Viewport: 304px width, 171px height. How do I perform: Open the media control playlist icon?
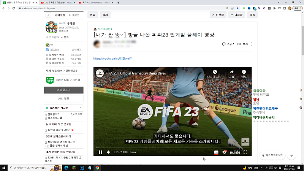pos(279,8)
